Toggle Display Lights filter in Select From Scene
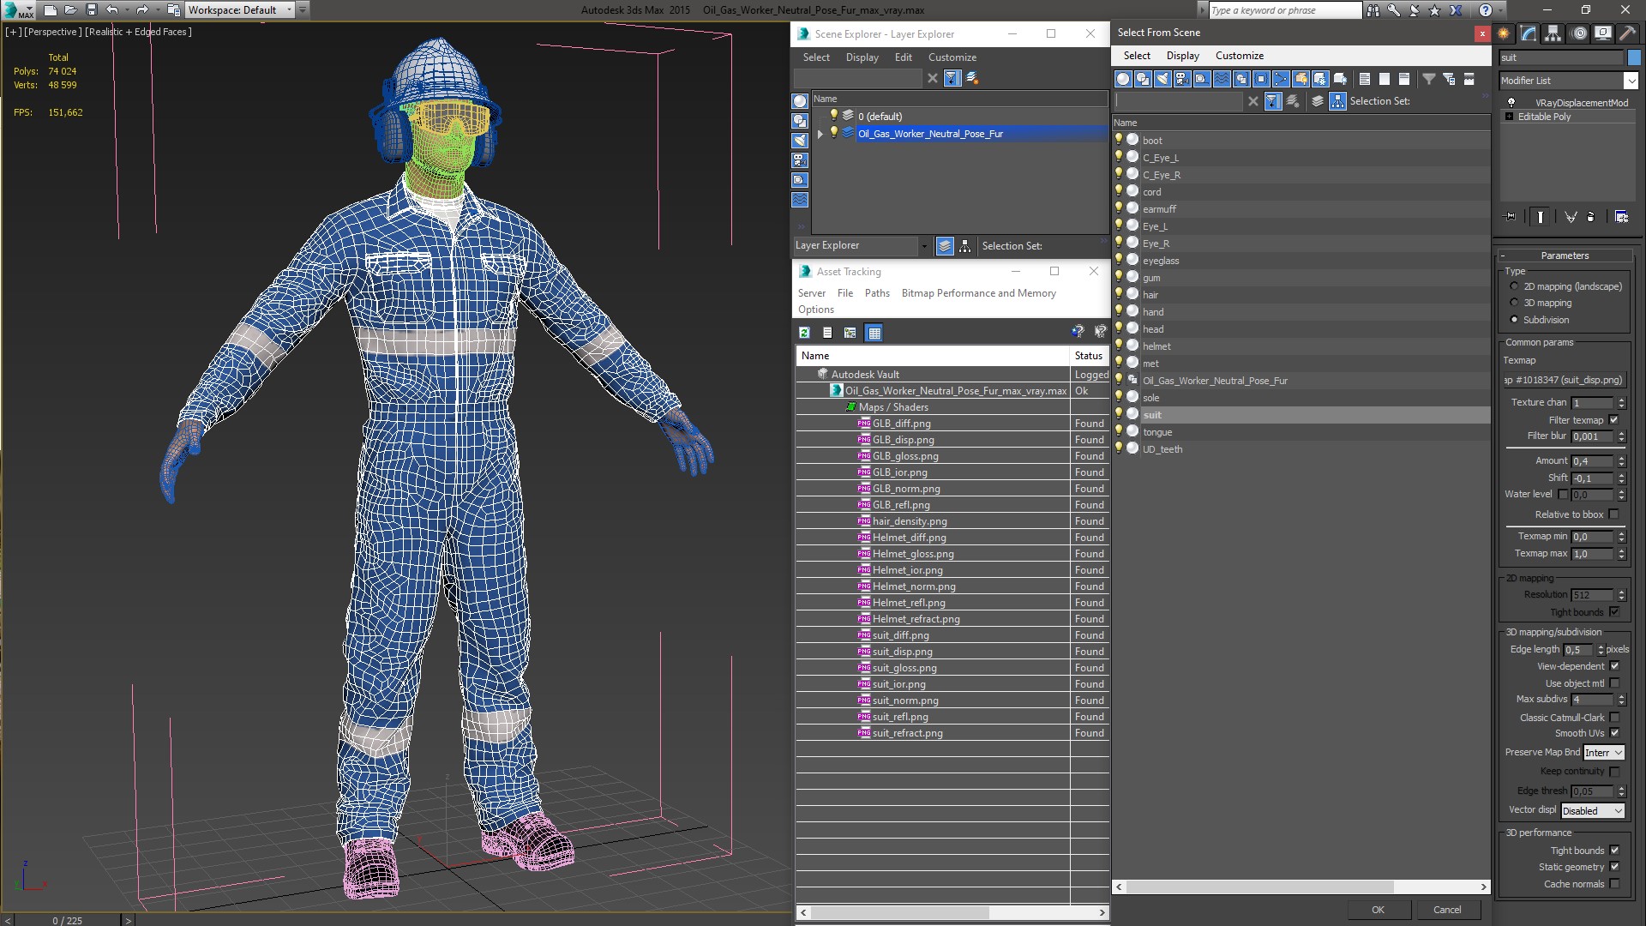The width and height of the screenshot is (1646, 926). [x=1162, y=79]
